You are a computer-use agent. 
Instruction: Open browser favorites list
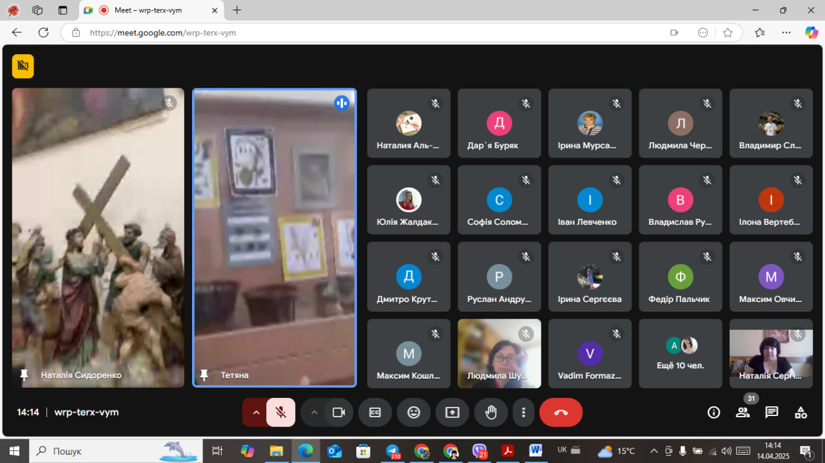[x=760, y=32]
